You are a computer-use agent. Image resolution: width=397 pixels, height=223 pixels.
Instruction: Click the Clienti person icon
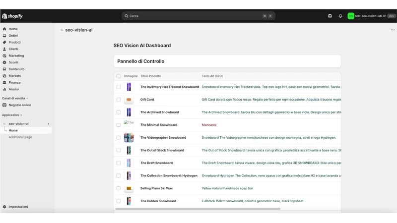[x=4, y=49]
